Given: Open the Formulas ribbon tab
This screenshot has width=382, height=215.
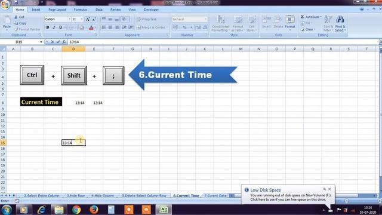Looking at the screenshot, I should coord(81,10).
